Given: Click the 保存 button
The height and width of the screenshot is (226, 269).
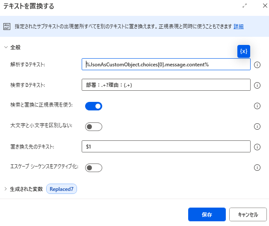Looking at the screenshot, I should [x=207, y=214].
